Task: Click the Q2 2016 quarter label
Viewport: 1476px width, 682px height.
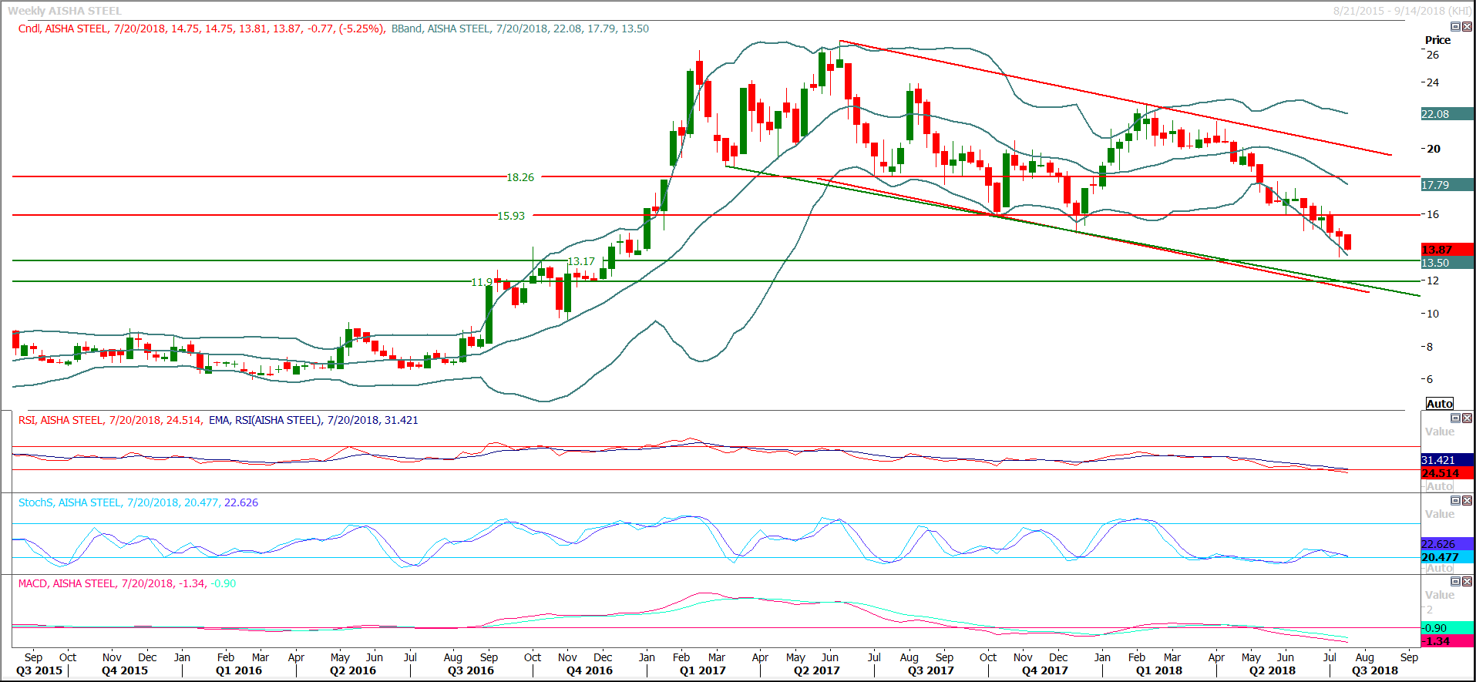Action: (x=353, y=670)
